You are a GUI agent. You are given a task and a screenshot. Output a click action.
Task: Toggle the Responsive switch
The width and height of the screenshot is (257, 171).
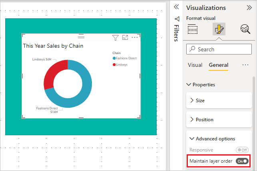click(242, 150)
